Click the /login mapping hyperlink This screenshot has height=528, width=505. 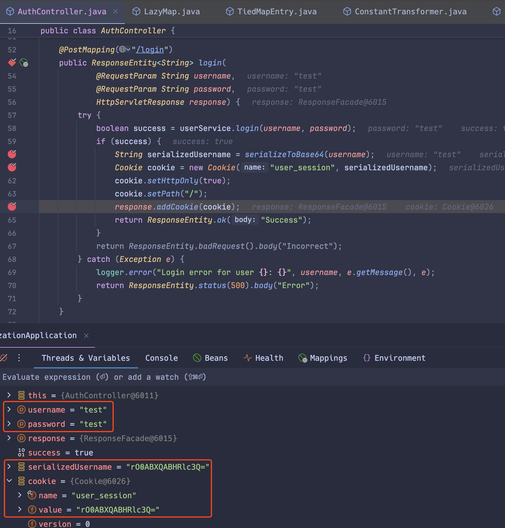150,49
